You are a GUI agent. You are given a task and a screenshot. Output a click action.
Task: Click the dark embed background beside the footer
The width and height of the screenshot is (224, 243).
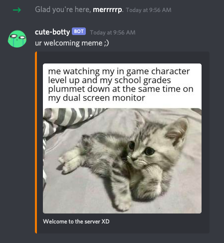[158, 222]
